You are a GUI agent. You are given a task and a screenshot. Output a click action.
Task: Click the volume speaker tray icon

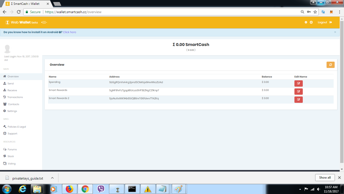pos(319,189)
